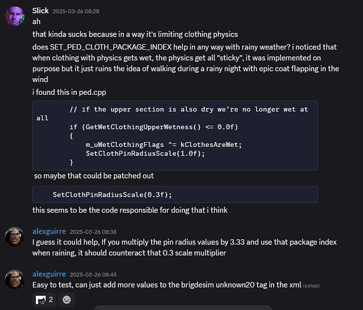This screenshot has width=363, height=310.
Task: Click the 2025-03-26 08:38 timestamp
Action: coord(94,232)
